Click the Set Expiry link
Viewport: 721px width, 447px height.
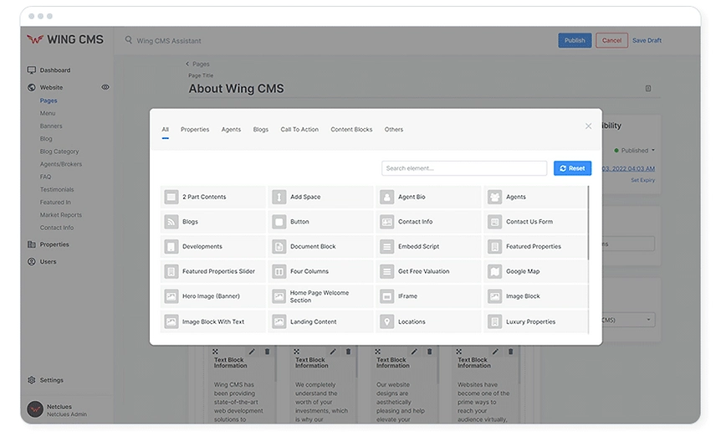(643, 180)
